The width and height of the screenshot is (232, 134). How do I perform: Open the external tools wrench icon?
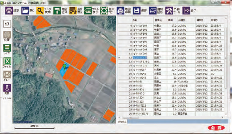(170, 11)
